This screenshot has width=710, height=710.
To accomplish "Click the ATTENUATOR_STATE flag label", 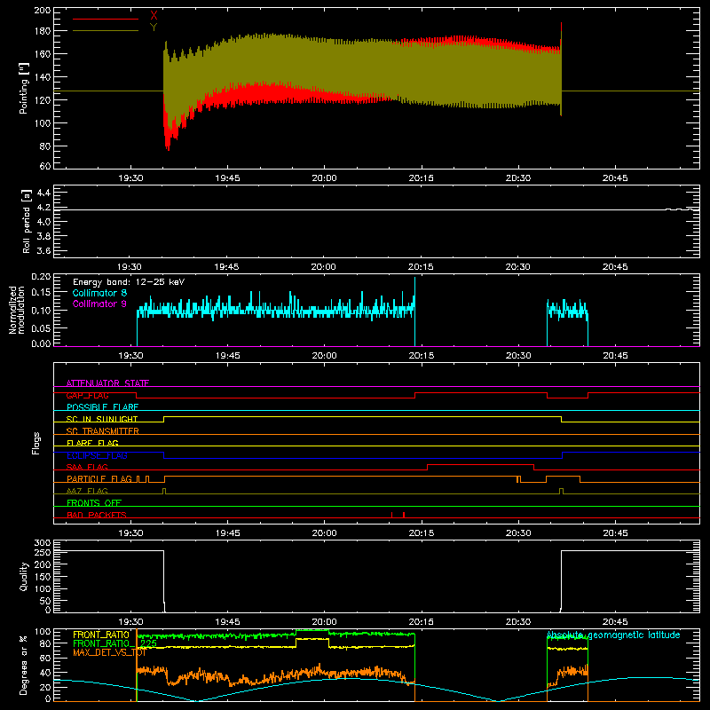I will pos(107,383).
